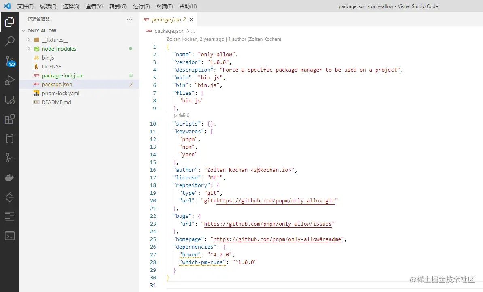Open the LICENSE file

point(51,66)
